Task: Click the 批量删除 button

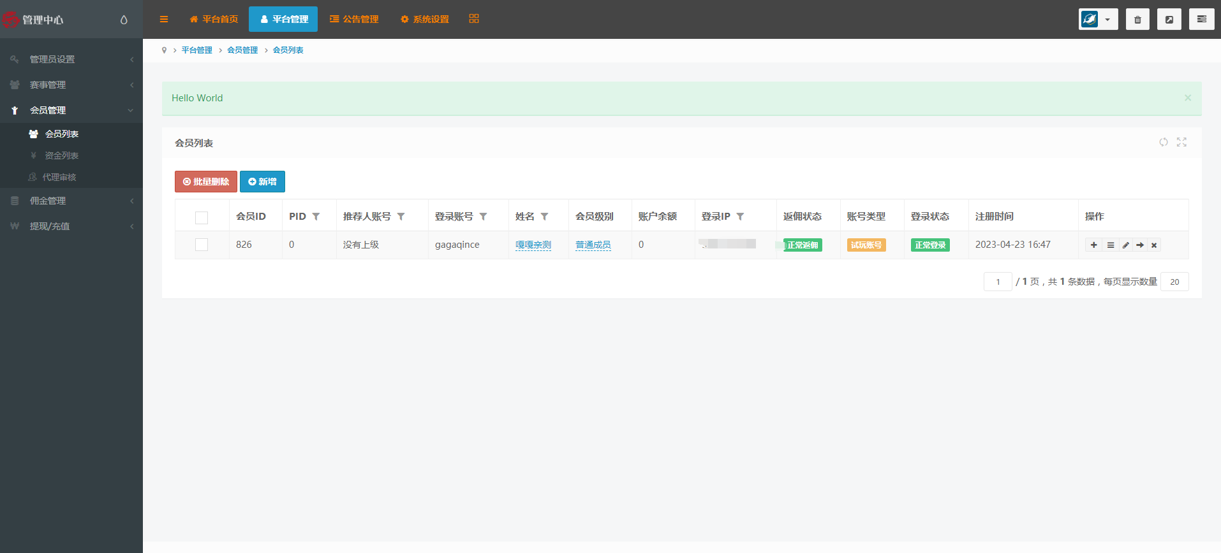Action: click(205, 182)
